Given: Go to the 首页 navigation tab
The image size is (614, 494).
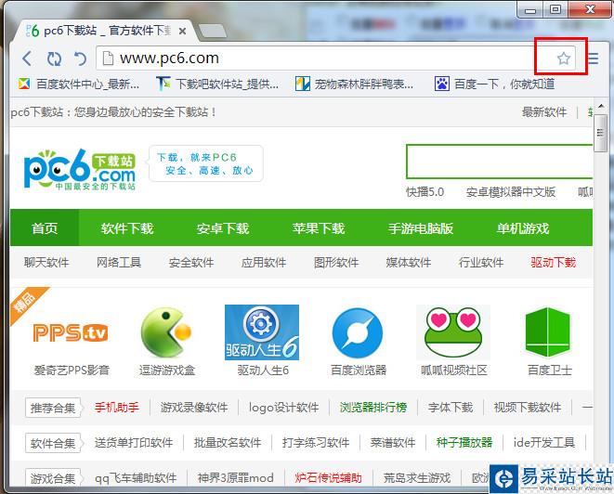Looking at the screenshot, I should pyautogui.click(x=45, y=227).
